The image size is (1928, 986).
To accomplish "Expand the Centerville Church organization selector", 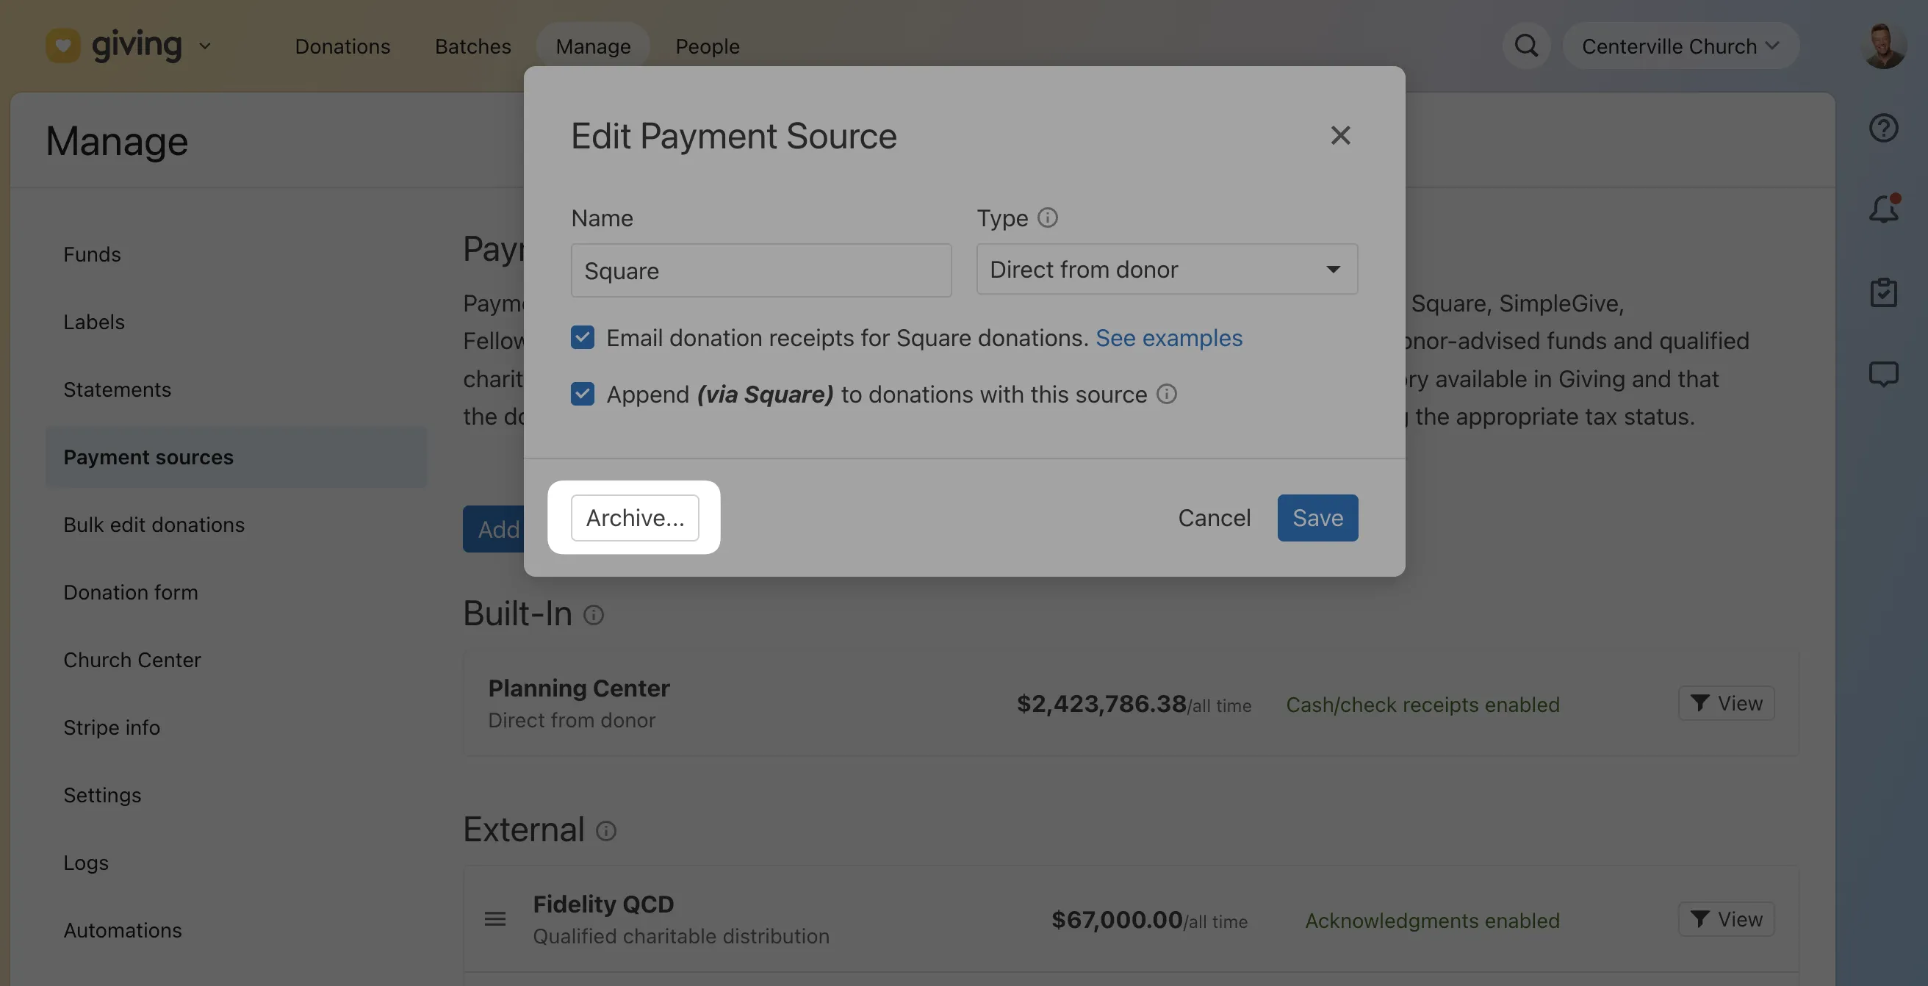I will click(1680, 46).
